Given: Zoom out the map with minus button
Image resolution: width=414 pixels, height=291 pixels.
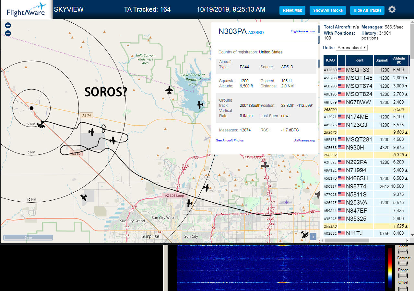Looking at the screenshot, I should (8, 33).
